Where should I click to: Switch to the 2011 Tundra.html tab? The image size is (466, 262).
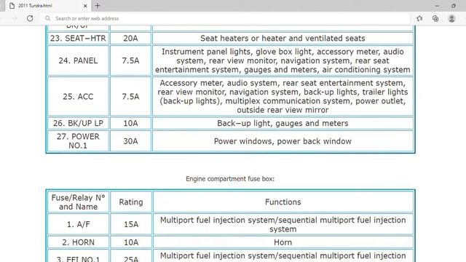click(47, 6)
